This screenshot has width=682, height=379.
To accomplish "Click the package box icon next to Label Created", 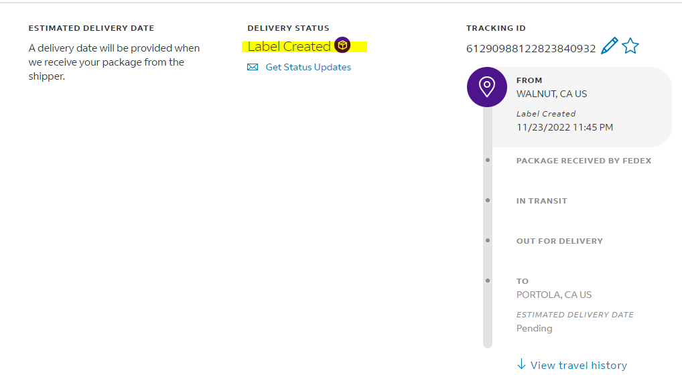I will coord(342,46).
